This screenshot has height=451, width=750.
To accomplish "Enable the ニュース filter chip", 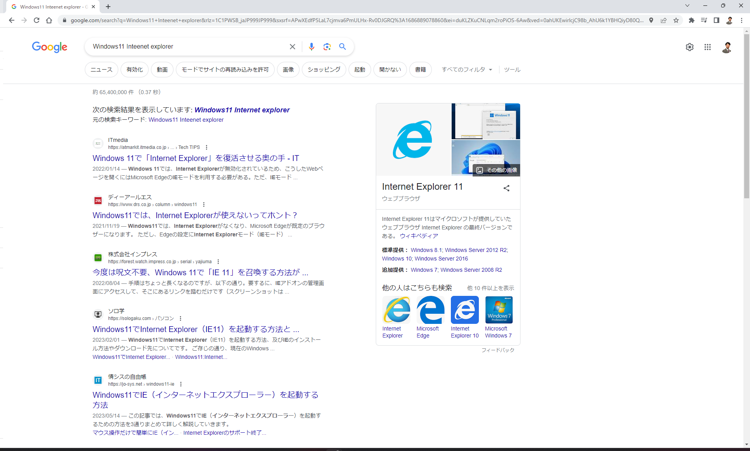I will pos(101,69).
